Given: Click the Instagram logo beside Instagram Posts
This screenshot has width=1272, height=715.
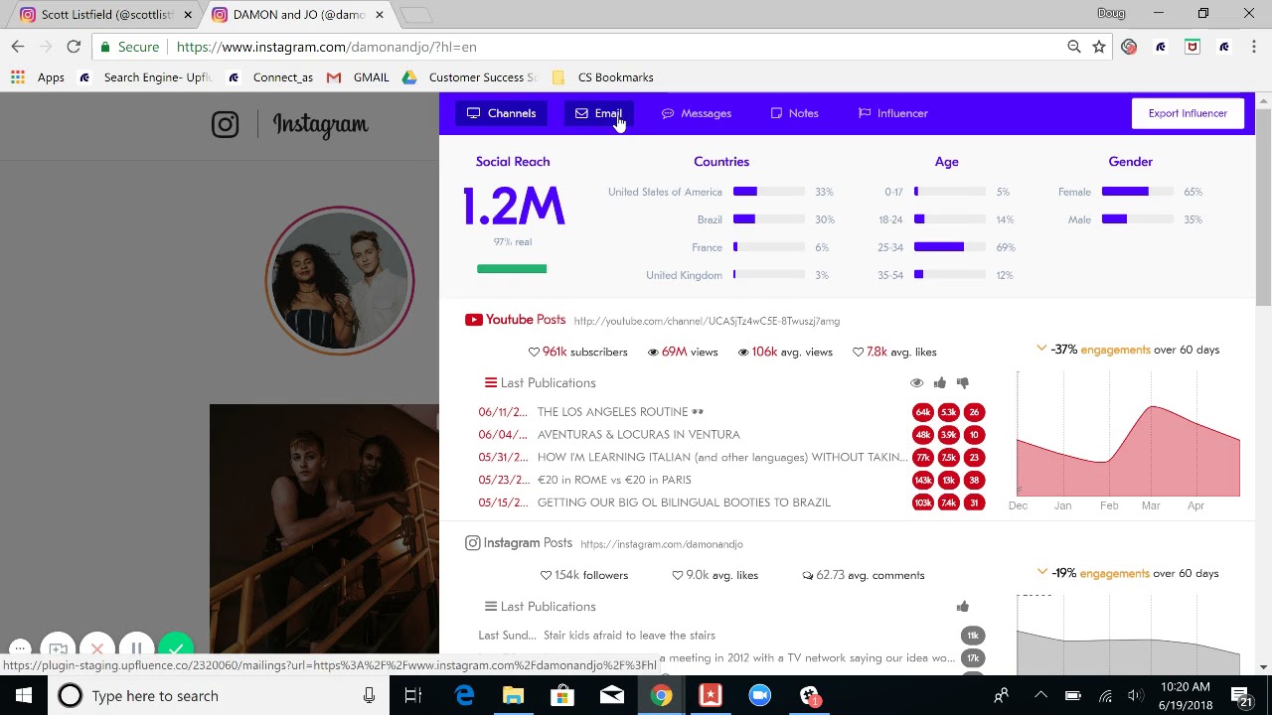Looking at the screenshot, I should point(473,543).
